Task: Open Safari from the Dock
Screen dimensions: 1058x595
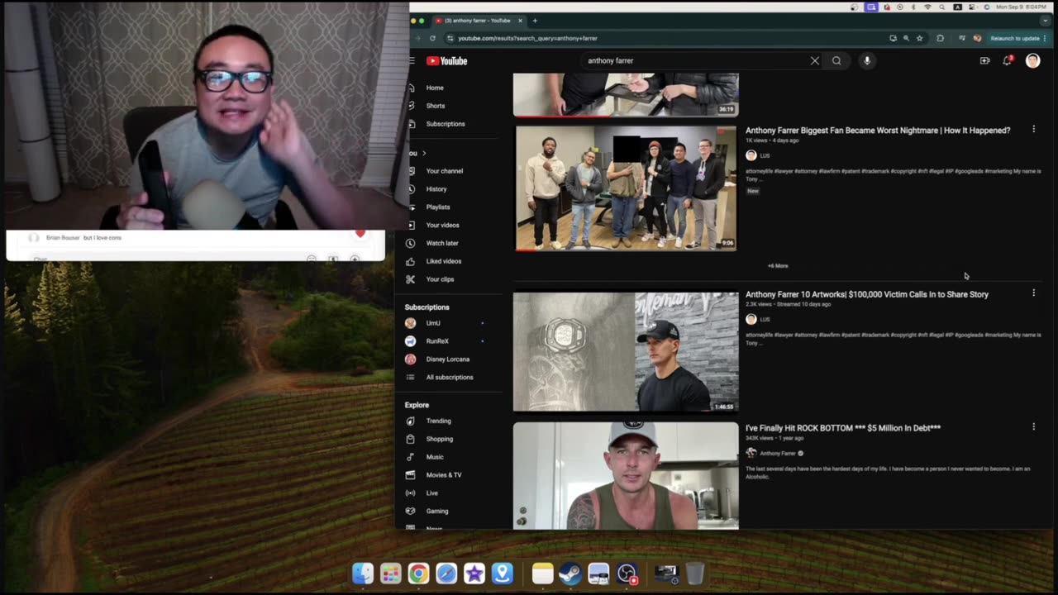Action: [x=446, y=574]
